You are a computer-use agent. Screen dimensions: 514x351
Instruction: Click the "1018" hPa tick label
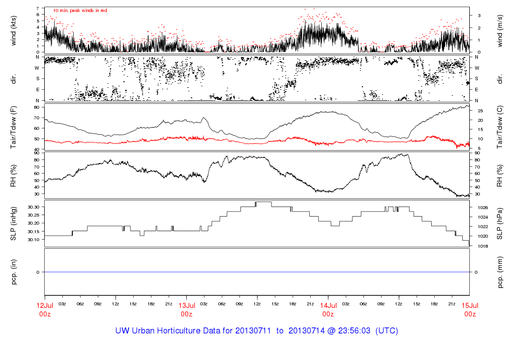point(483,246)
